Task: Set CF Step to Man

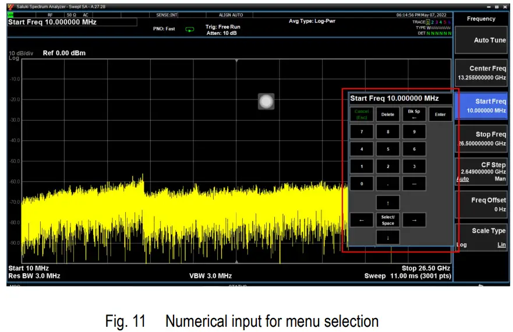Action: point(500,179)
